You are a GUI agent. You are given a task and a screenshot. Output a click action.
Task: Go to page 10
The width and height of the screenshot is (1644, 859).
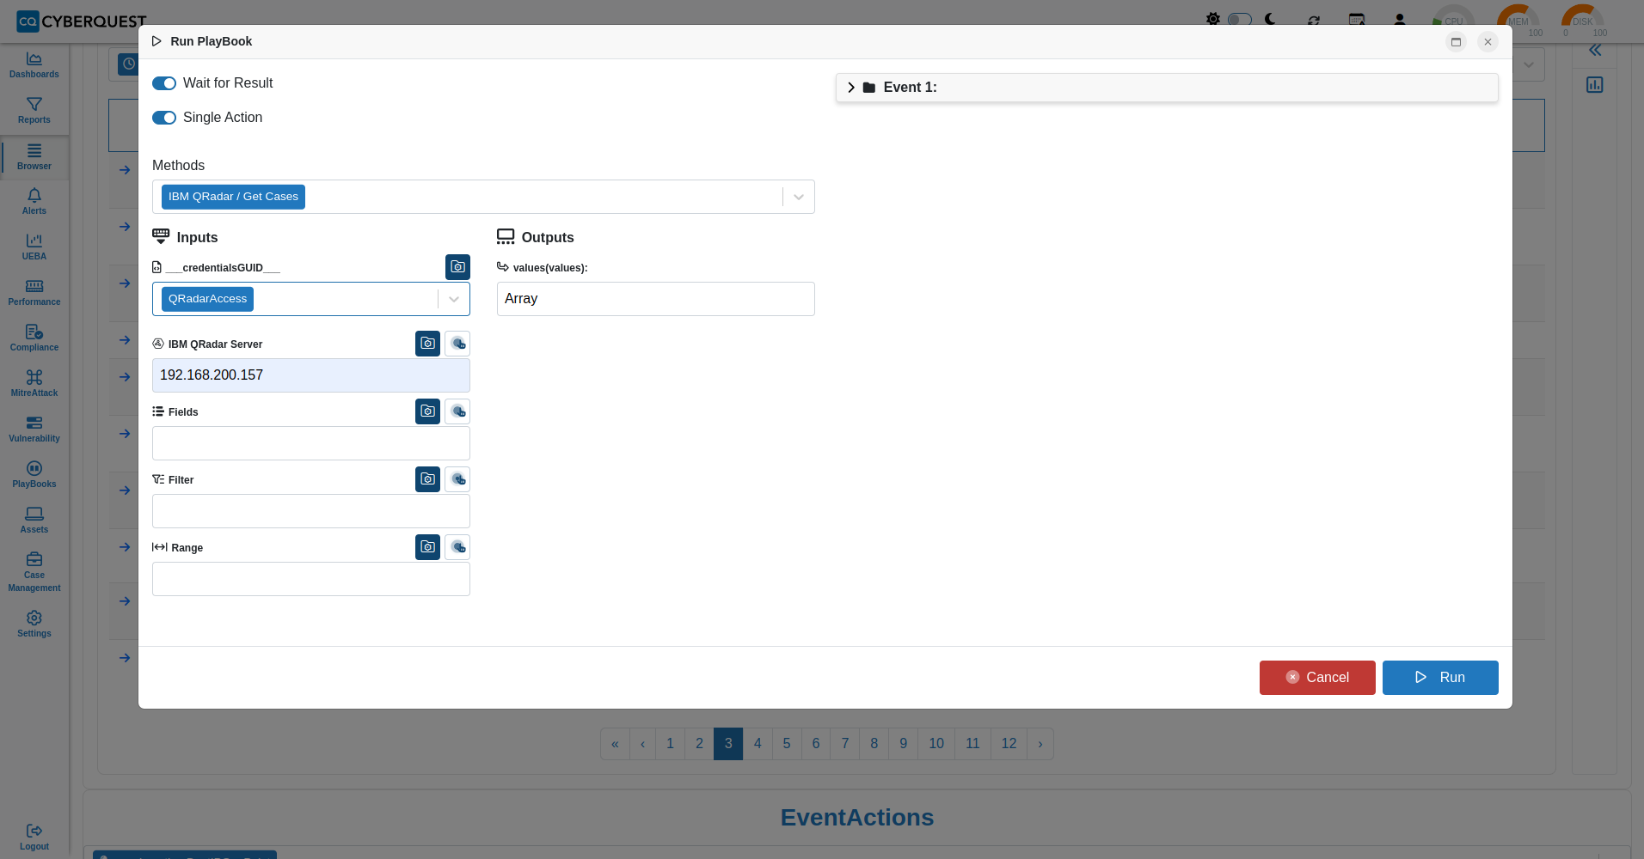936,744
